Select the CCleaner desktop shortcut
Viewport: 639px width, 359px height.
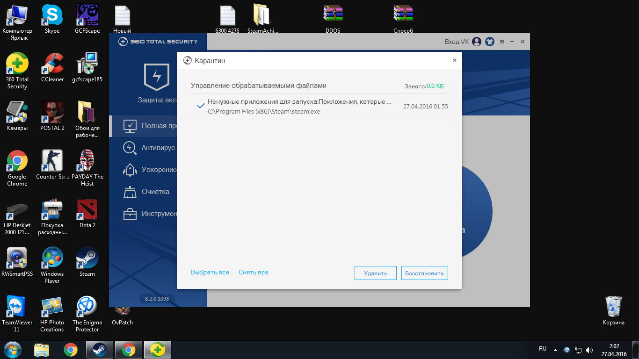click(x=52, y=67)
